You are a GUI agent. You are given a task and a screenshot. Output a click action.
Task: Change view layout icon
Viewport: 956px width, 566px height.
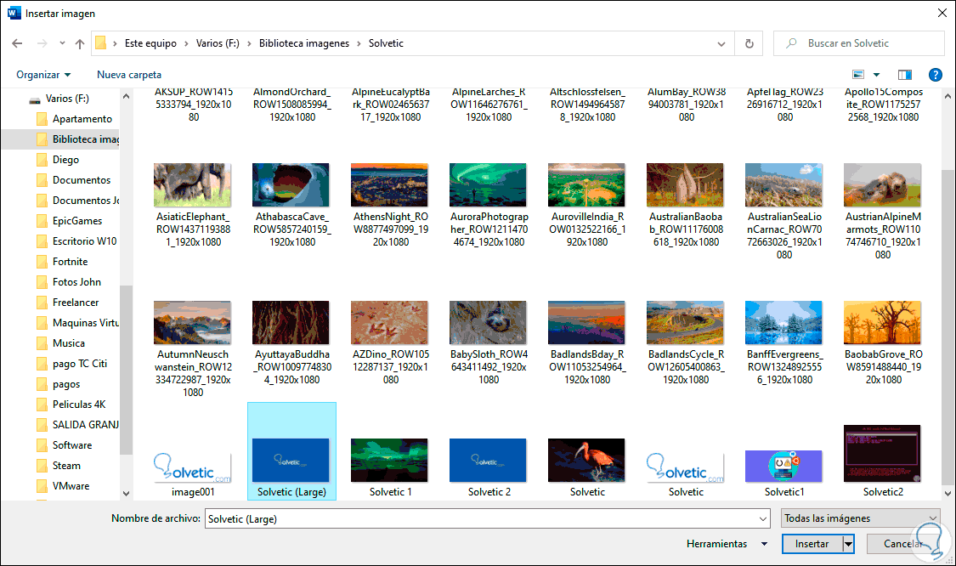tap(858, 75)
